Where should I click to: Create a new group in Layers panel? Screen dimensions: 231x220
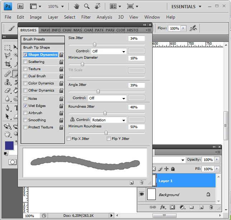[191, 207]
